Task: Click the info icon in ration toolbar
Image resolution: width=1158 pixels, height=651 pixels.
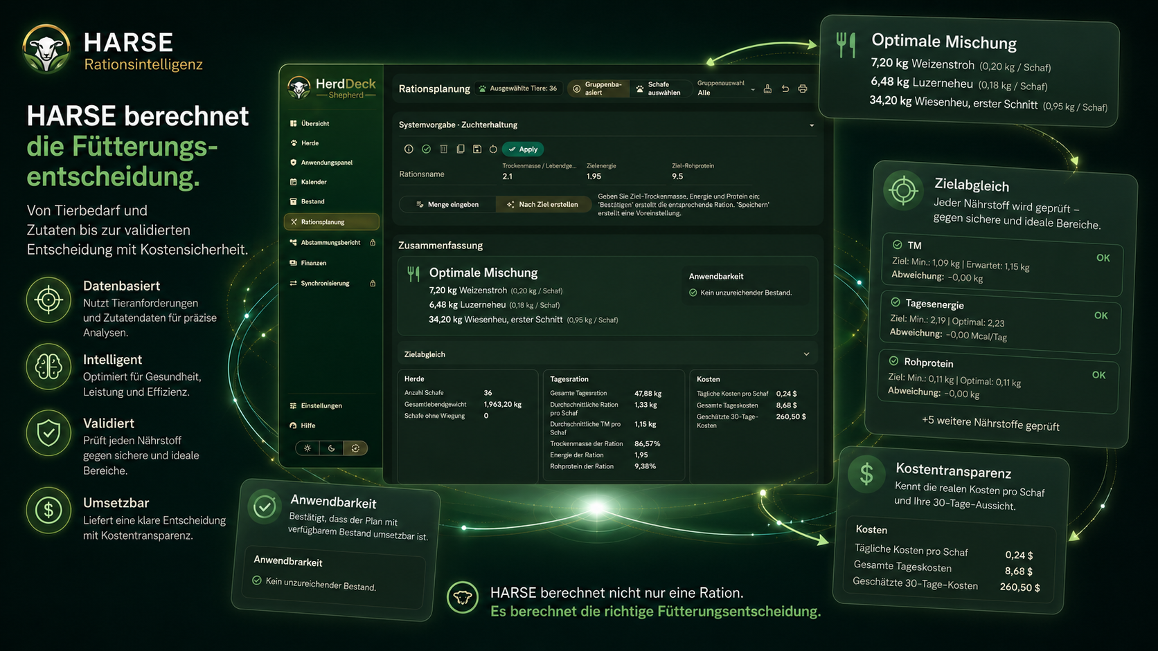Action: [409, 149]
